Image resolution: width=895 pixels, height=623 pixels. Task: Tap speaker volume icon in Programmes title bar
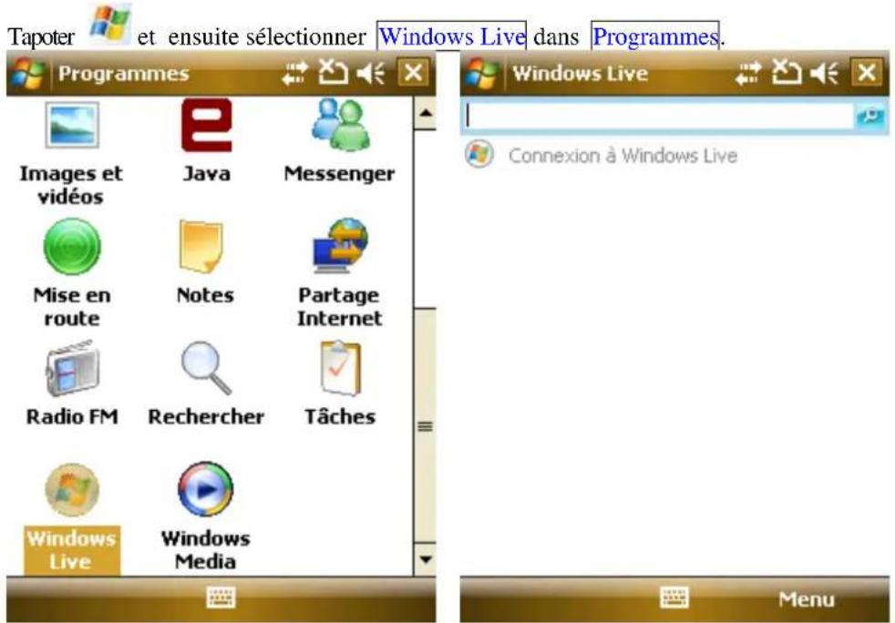tap(371, 74)
